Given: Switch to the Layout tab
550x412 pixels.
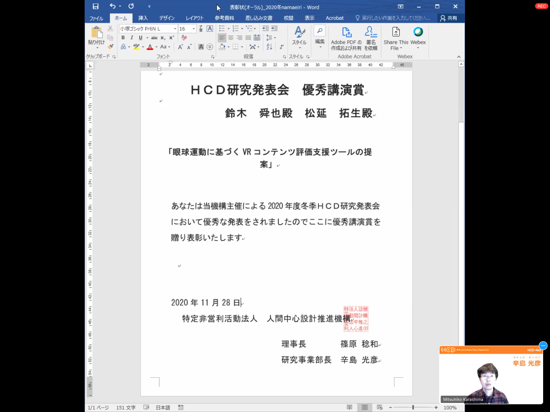Looking at the screenshot, I should pos(195,18).
